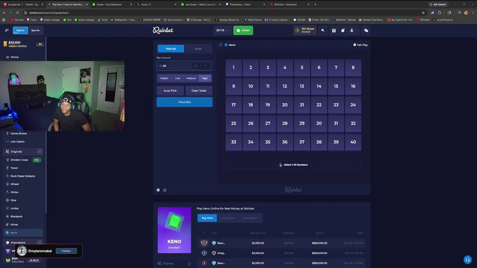The width and height of the screenshot is (477, 268).
Task: Open the chat bubble icon
Action: [x=366, y=31]
